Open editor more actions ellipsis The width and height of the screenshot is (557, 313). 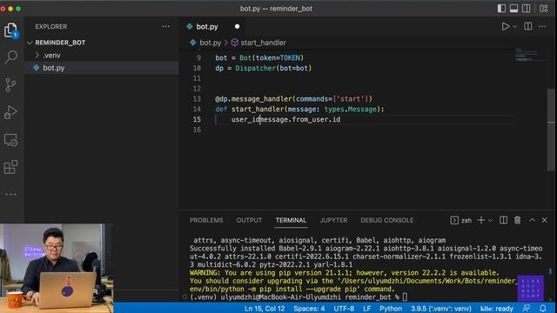coord(542,26)
